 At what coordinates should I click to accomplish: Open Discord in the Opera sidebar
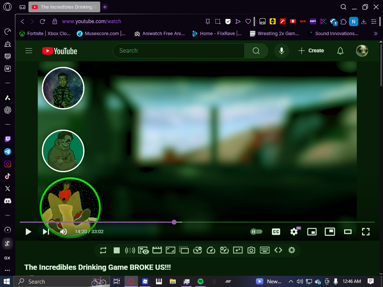(x=7, y=201)
